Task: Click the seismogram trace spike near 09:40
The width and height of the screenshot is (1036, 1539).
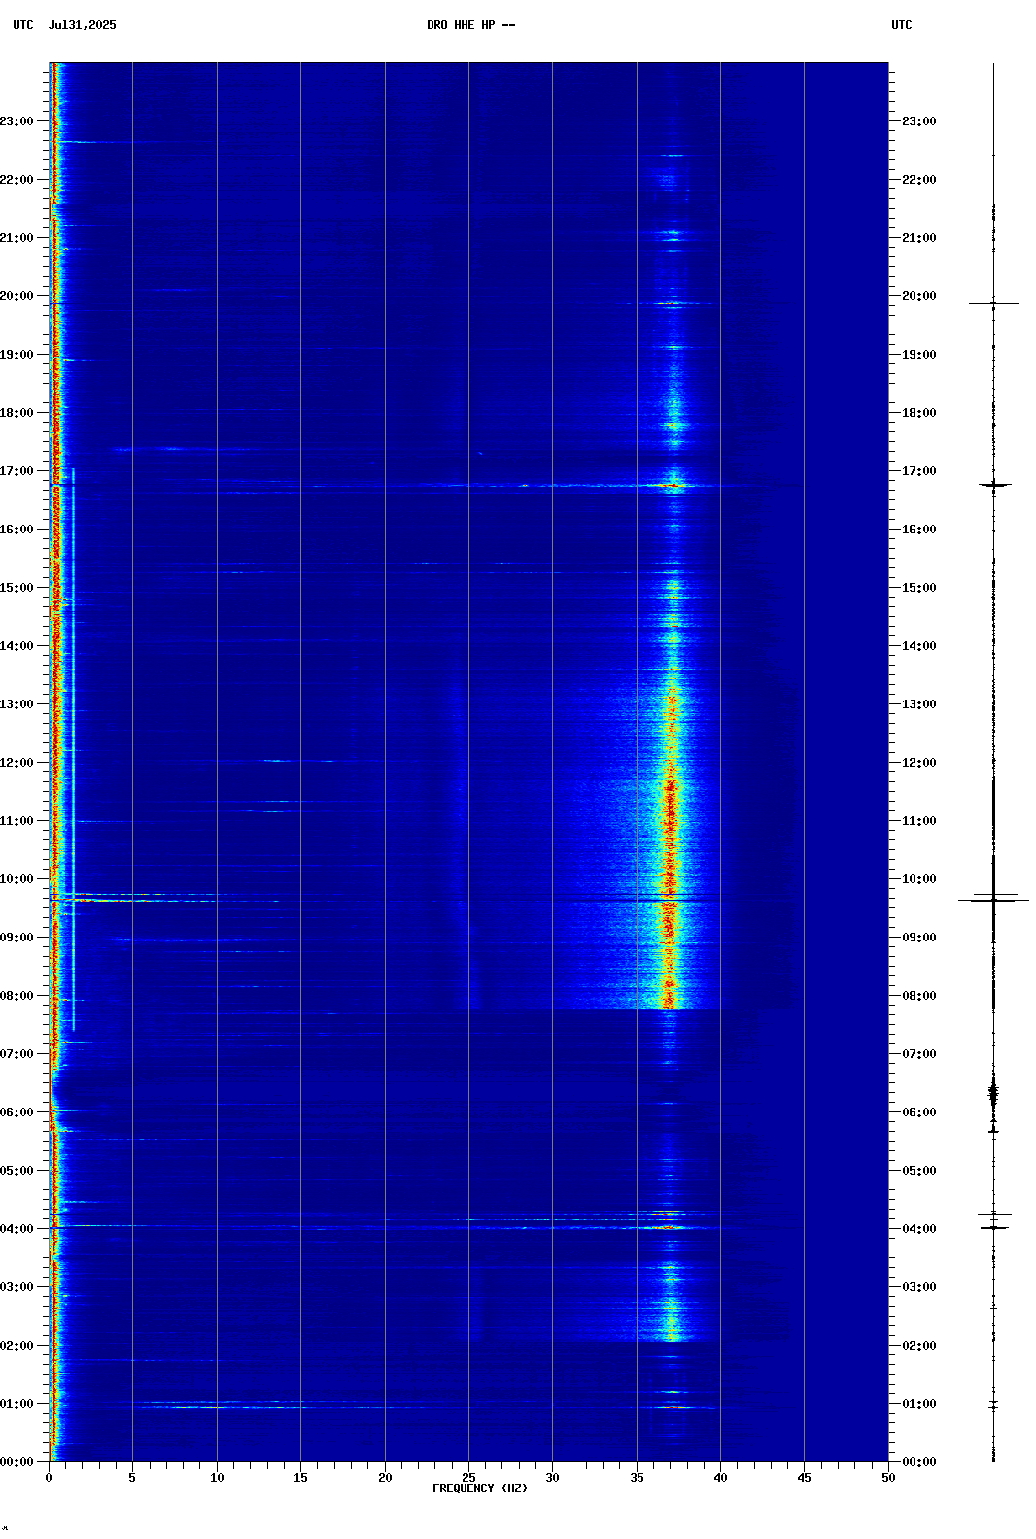Action: [x=993, y=900]
